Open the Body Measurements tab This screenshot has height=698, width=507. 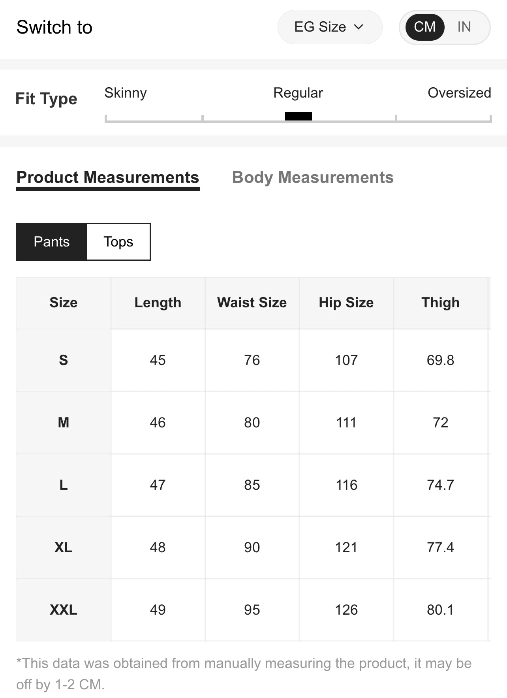point(313,177)
